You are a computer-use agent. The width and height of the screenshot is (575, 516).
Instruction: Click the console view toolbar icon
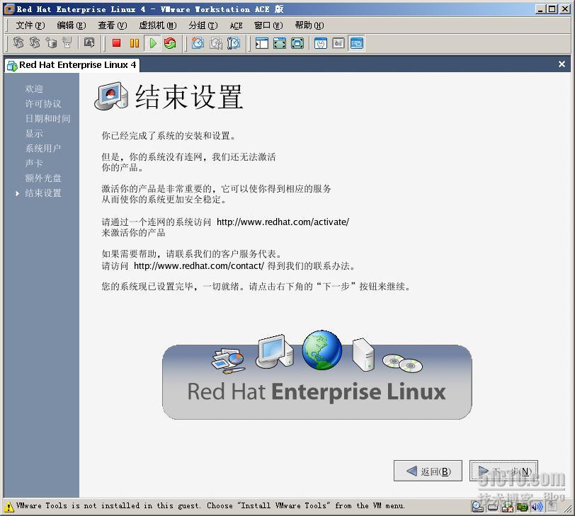[x=356, y=43]
